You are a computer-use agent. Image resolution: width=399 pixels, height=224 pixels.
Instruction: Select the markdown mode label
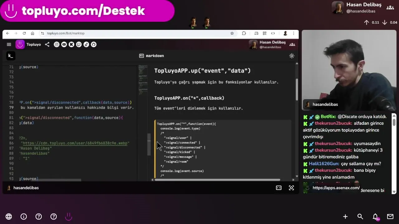tap(151, 56)
